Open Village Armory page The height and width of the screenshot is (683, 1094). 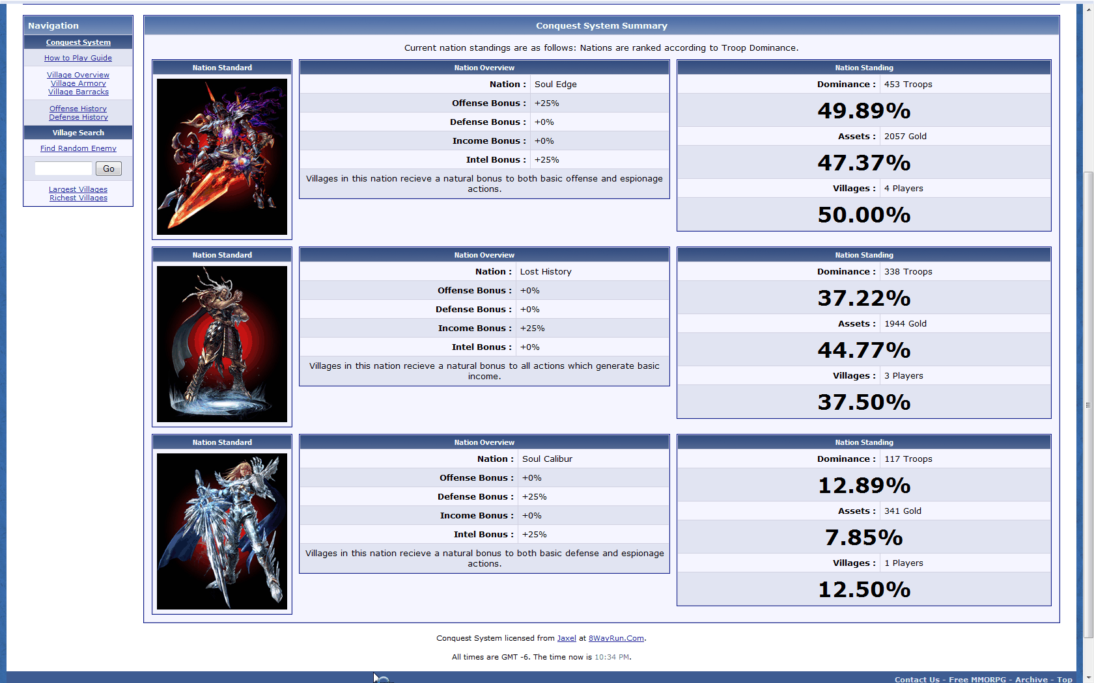coord(78,83)
